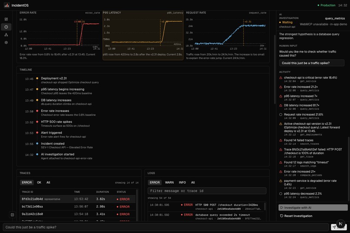Click circle icon beside 'Request rate increased 21.6%'

[281, 115]
